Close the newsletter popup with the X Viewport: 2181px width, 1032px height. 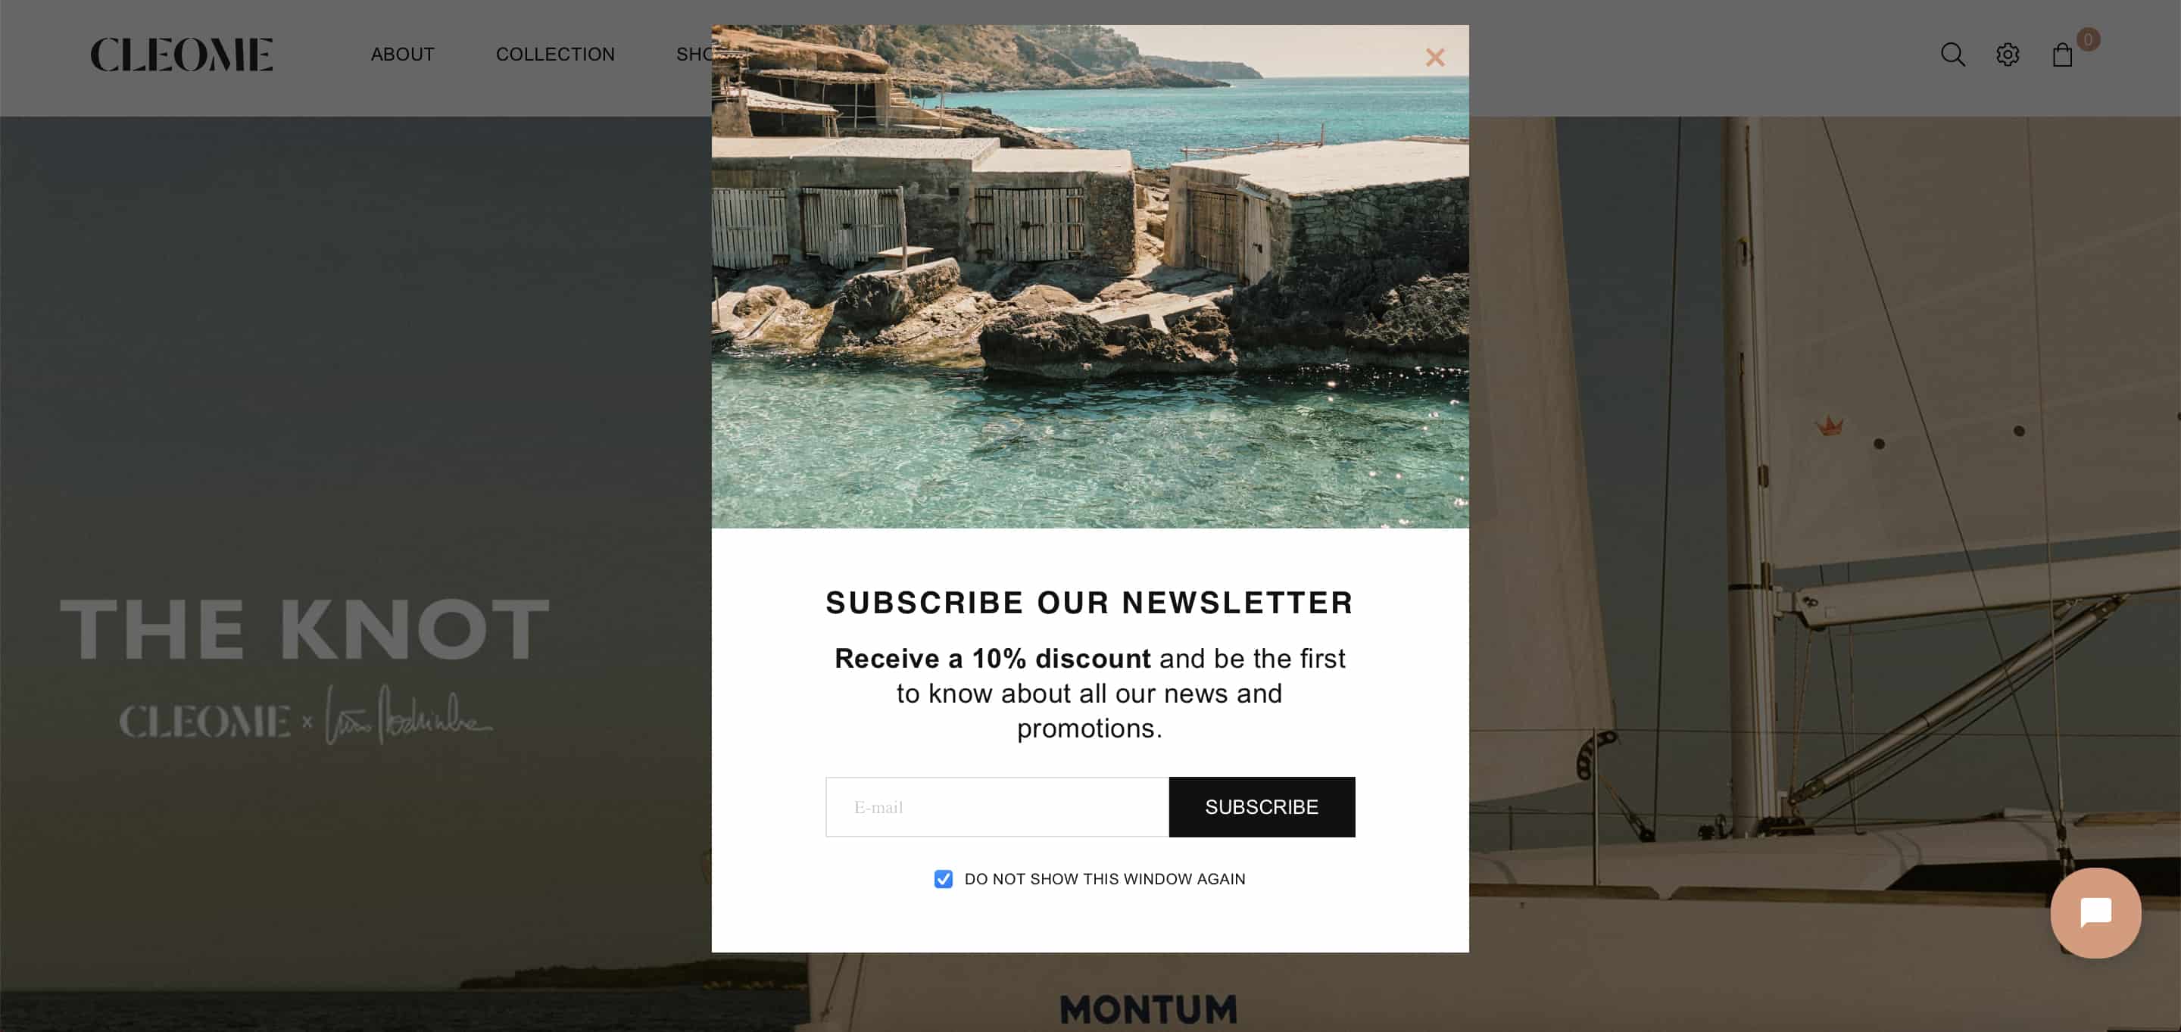click(1434, 58)
